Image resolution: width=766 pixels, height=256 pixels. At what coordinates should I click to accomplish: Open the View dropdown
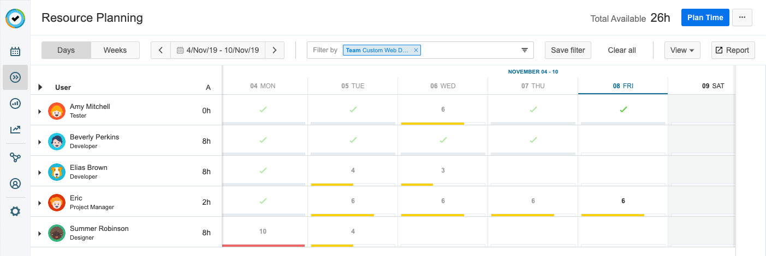pos(682,50)
